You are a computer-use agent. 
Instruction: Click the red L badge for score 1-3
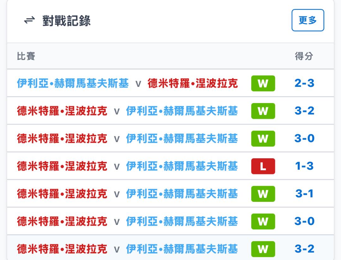[x=263, y=166]
